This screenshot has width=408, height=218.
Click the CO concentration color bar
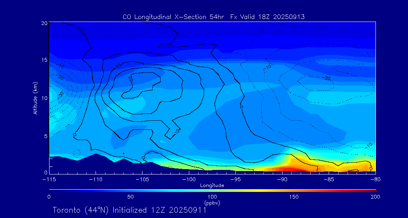(213, 191)
